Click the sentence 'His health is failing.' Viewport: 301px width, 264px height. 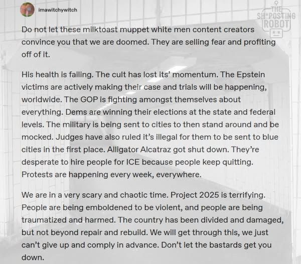(57, 74)
